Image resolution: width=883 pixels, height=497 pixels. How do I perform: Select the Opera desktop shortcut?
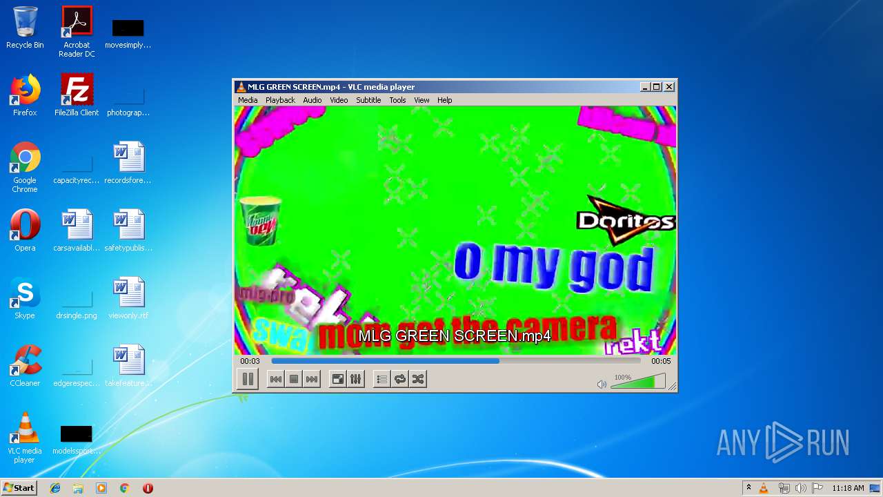25,231
